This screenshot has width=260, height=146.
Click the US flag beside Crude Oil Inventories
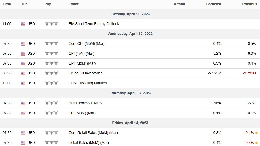23,73
